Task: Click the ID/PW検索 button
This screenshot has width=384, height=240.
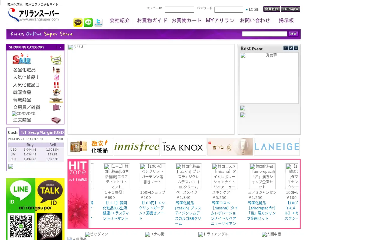Action: [291, 9]
